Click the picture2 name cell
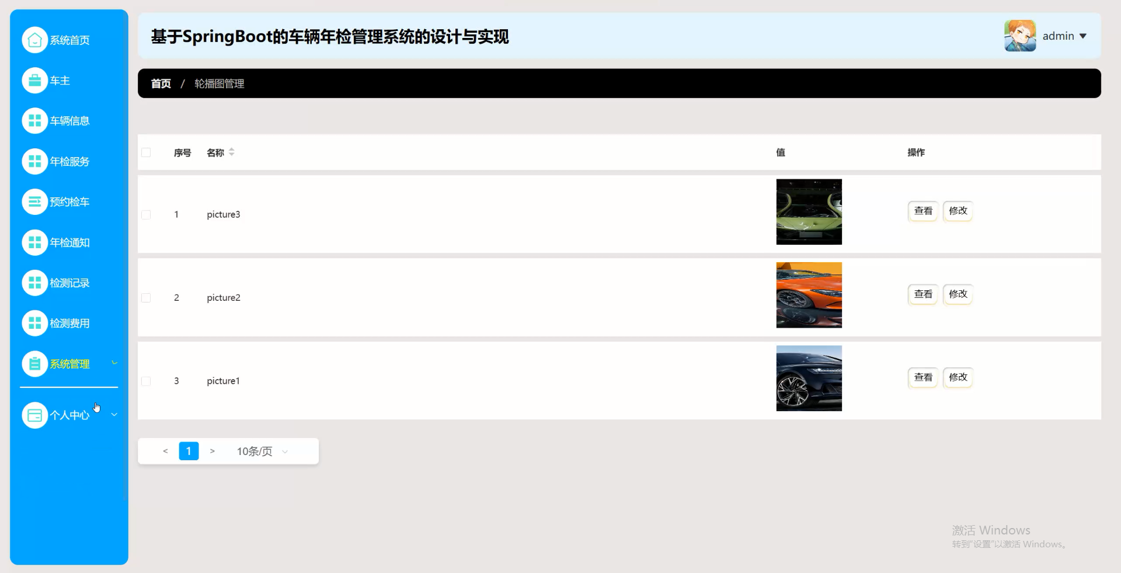 coord(224,298)
